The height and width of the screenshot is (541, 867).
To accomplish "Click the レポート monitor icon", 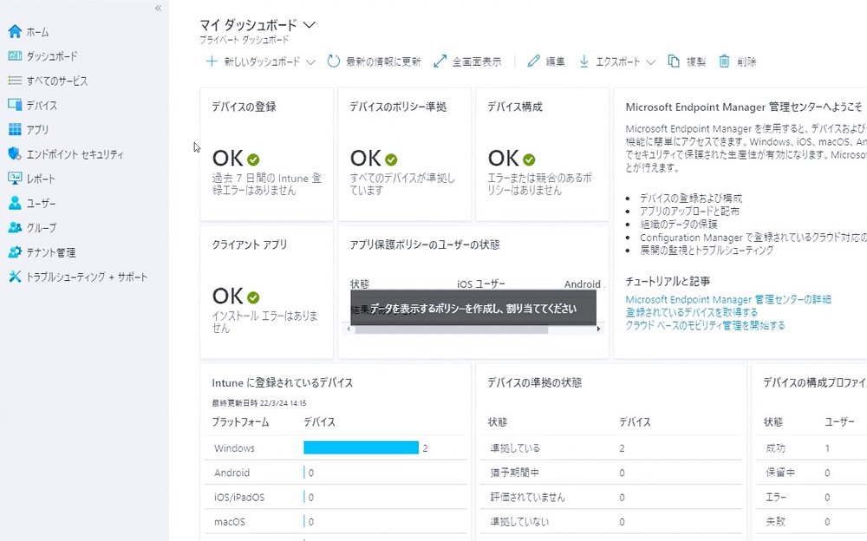I will [x=15, y=178].
